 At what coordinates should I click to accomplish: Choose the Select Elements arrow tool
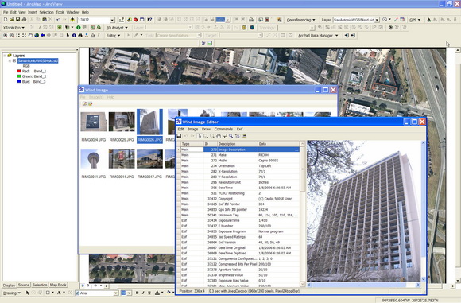tap(68, 35)
